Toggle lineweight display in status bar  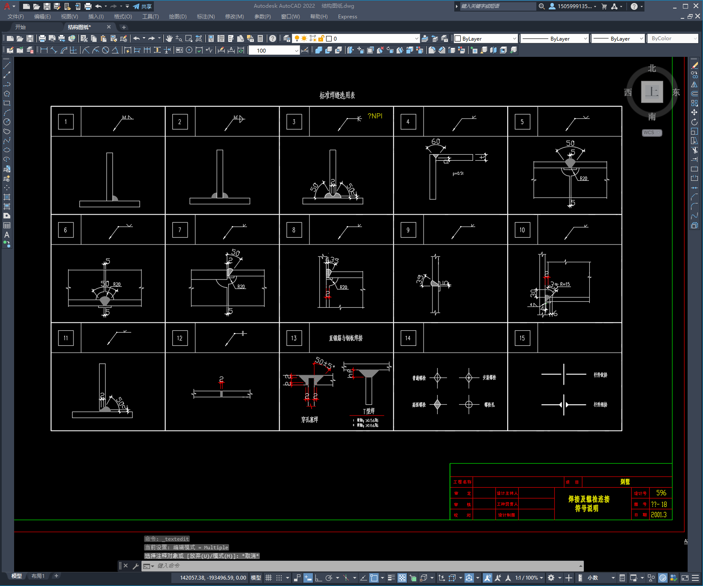391,578
